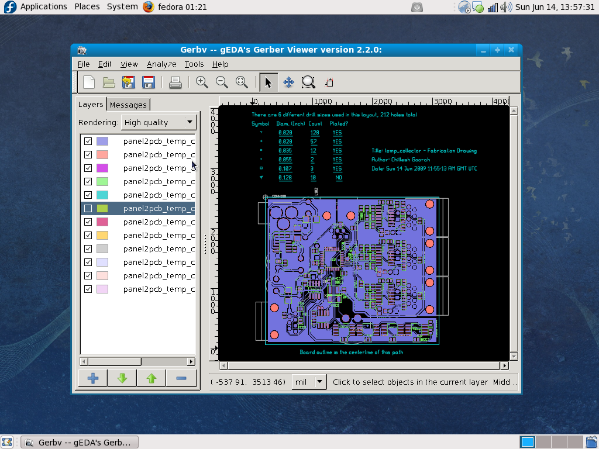Open the Applications menu in top panel
599x449 pixels.
43,7
